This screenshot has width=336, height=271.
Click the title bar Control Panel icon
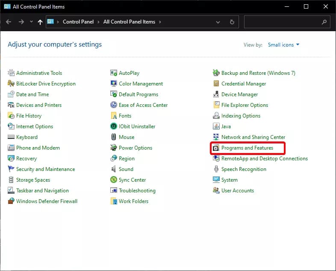click(7, 6)
